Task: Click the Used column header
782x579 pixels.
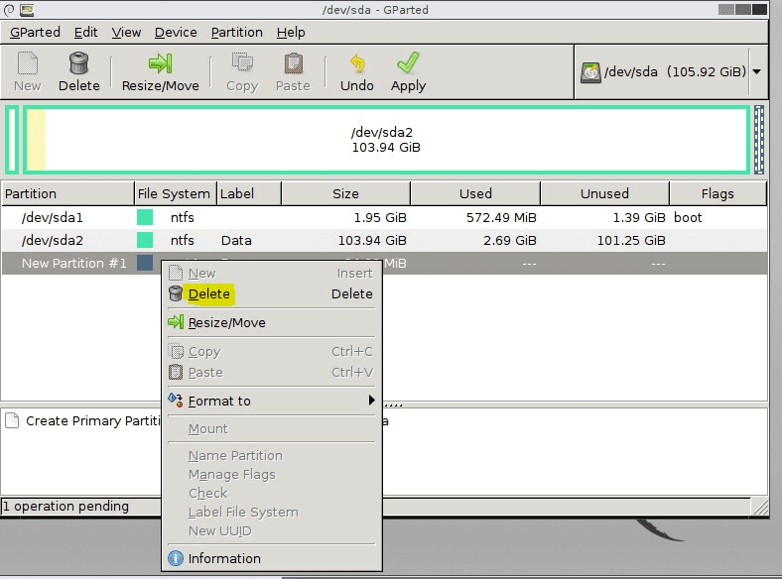Action: (x=475, y=194)
